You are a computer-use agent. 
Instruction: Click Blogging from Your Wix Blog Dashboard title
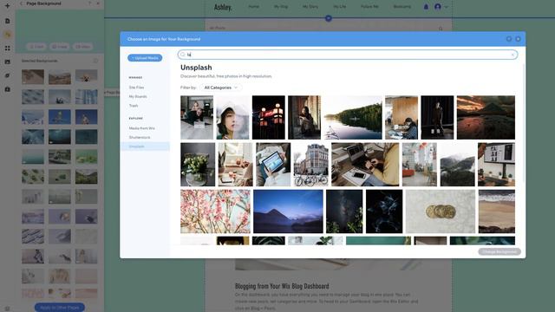pos(282,286)
